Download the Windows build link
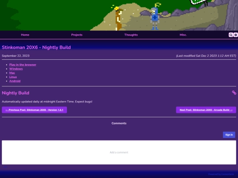238x178 pixels. pos(16,69)
